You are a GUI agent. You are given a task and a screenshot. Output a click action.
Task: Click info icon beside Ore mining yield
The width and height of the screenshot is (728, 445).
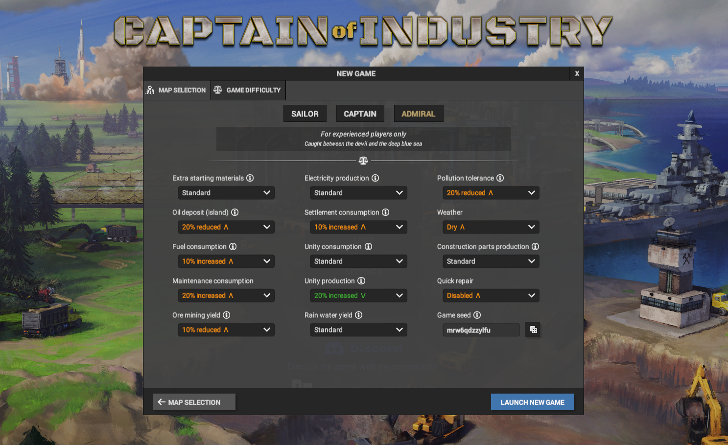tap(226, 315)
